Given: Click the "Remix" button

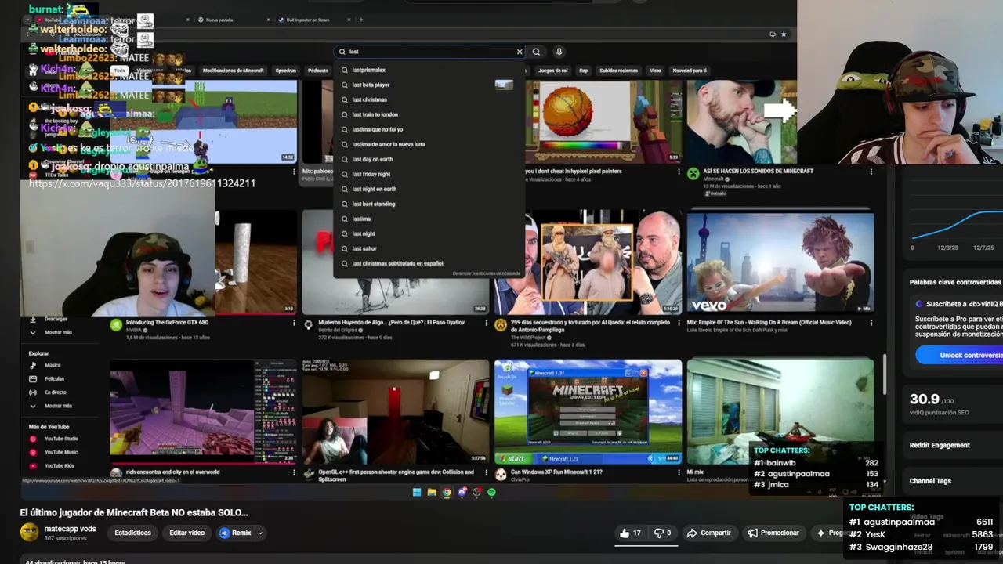Looking at the screenshot, I should (235, 533).
